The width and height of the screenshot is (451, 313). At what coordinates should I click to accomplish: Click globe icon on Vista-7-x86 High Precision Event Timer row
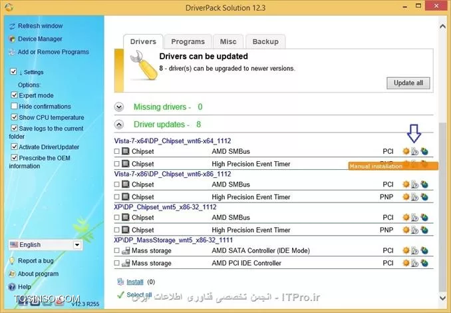[424, 197]
